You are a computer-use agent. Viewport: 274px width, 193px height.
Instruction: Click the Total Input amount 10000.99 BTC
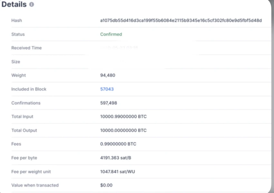[x=123, y=116]
